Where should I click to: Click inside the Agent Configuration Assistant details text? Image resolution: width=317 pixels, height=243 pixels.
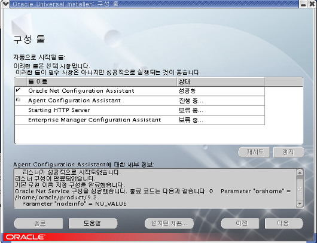(x=156, y=188)
